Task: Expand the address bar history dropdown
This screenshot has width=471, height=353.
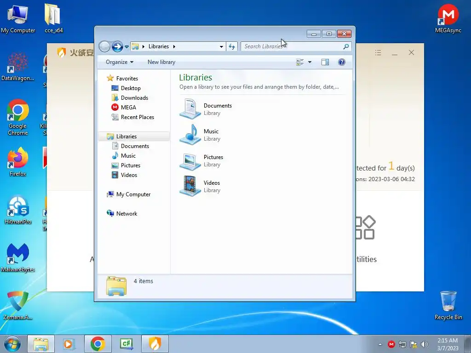Action: (x=221, y=46)
